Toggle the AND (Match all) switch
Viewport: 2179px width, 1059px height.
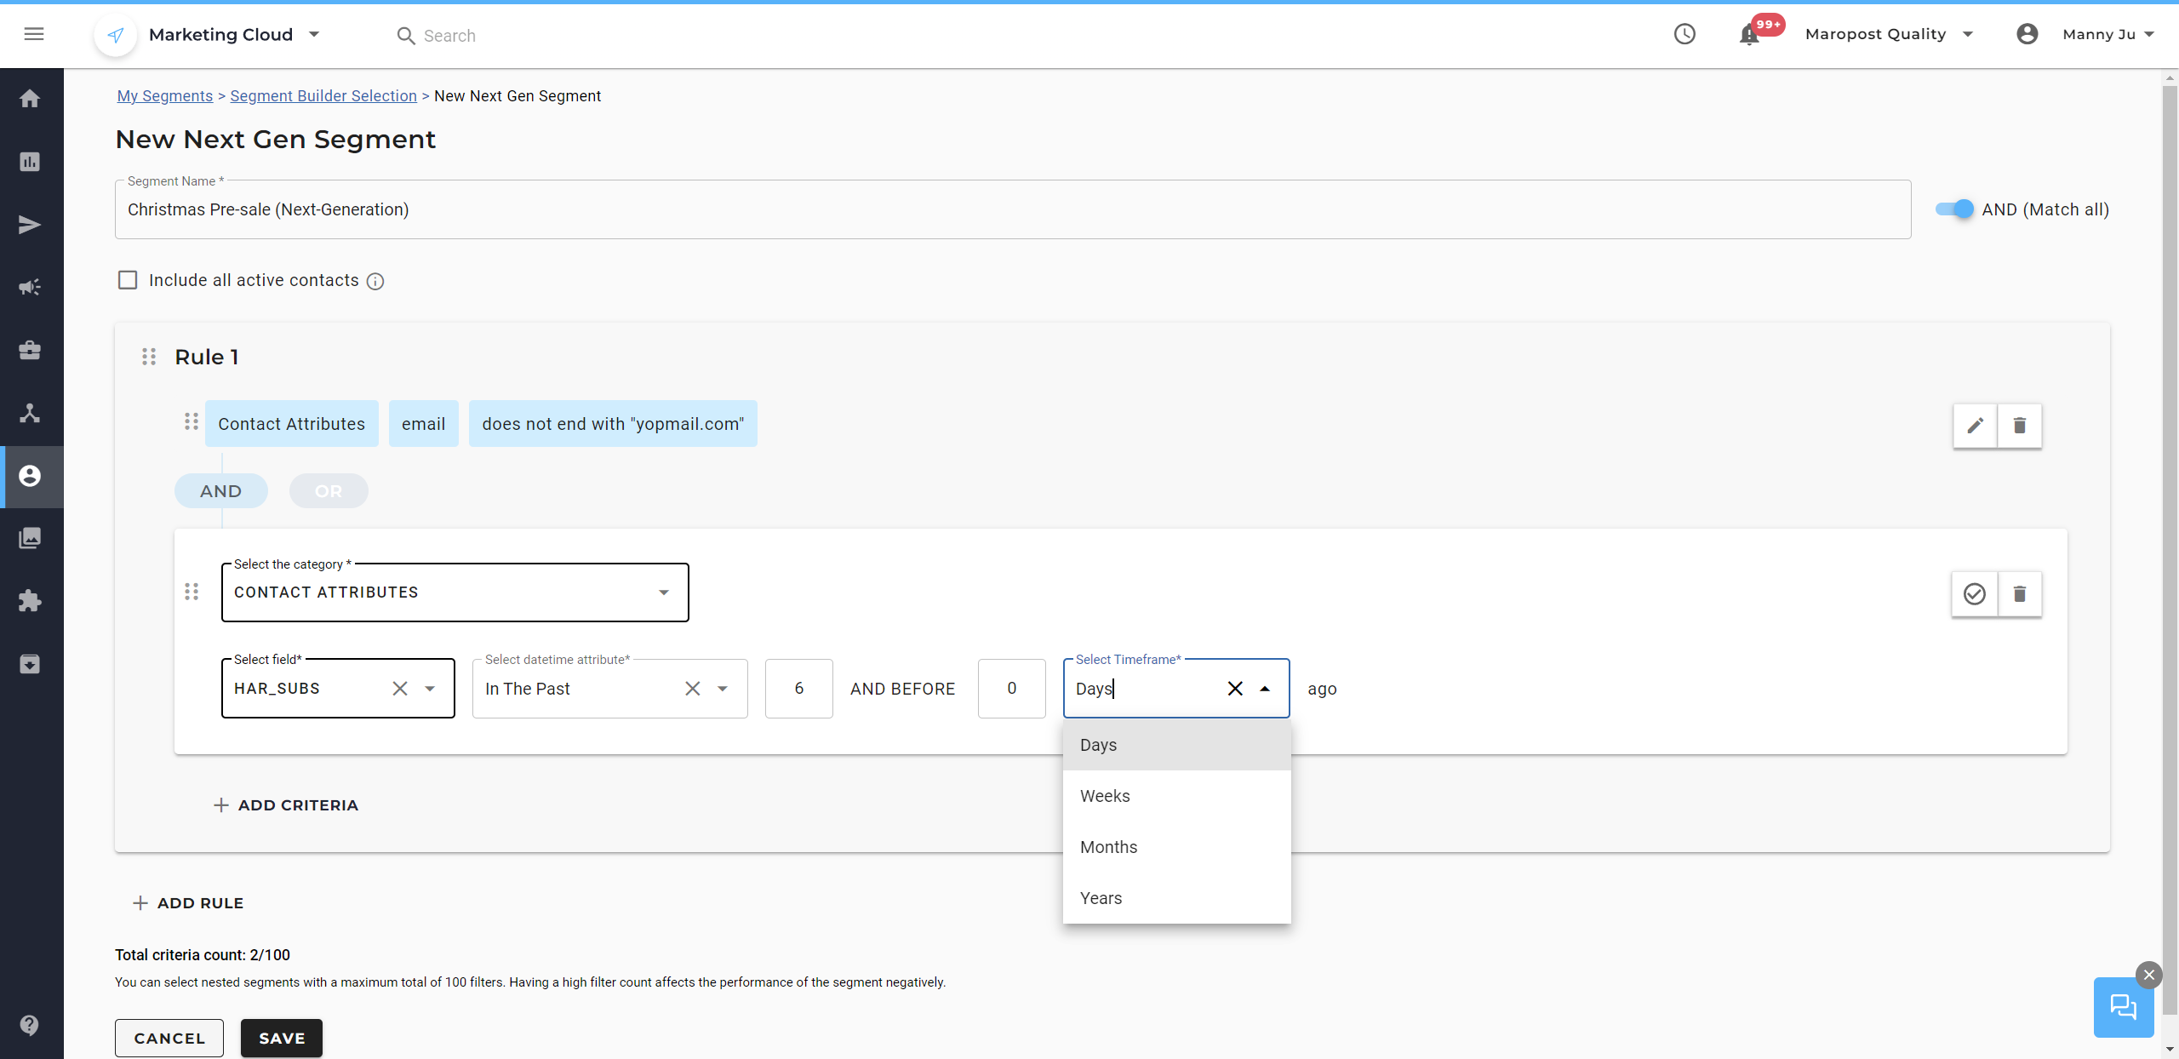[x=1954, y=209]
